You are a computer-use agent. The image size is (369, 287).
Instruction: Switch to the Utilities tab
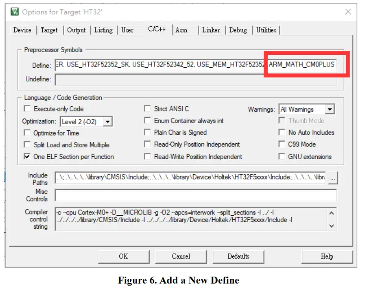tap(266, 31)
